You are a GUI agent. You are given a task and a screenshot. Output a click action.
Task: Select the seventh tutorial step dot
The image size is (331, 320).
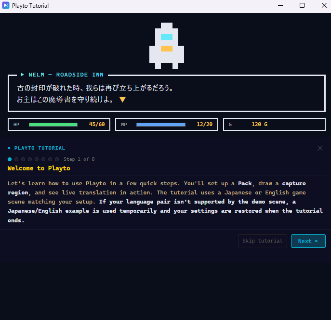[50, 159]
